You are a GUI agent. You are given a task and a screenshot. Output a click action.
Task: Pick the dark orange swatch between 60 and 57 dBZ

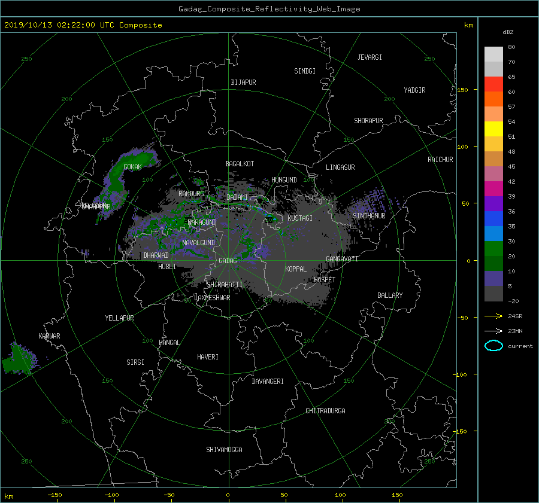pyautogui.click(x=493, y=99)
